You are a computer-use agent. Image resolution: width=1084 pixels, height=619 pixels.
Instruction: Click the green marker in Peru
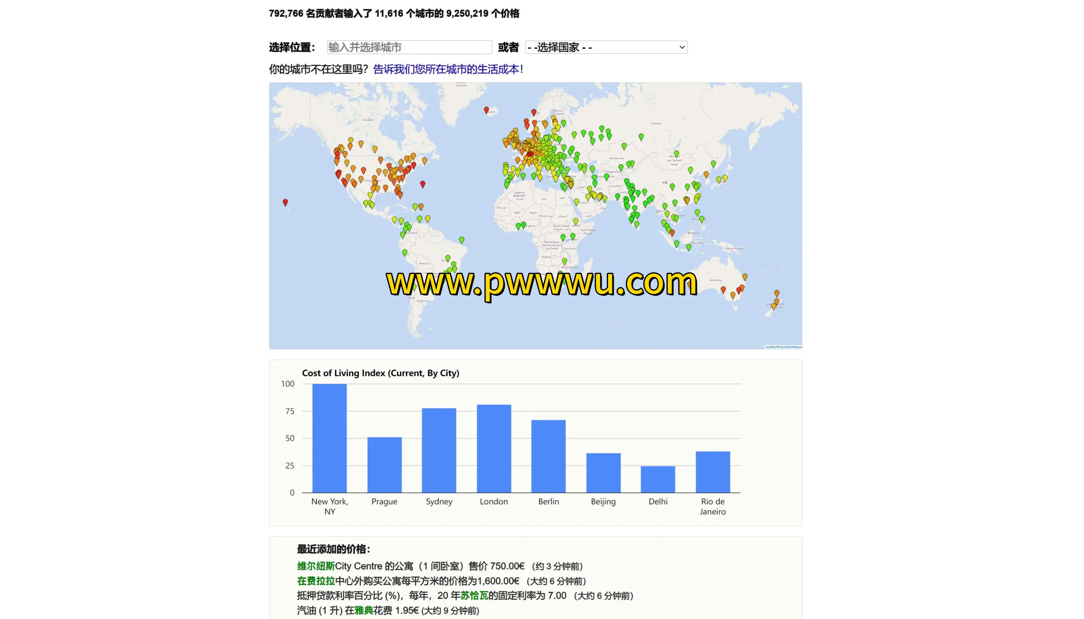pyautogui.click(x=404, y=253)
